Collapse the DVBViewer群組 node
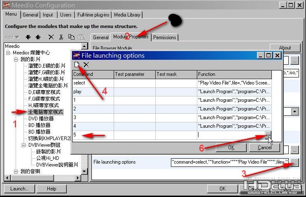Screen dimensions: 306x197 23,145
